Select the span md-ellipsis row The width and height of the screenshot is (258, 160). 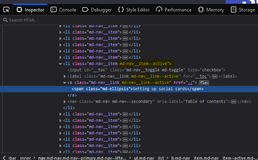tap(129, 89)
